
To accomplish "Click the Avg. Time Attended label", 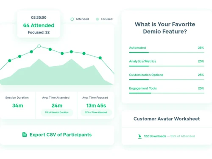I will (56, 98).
